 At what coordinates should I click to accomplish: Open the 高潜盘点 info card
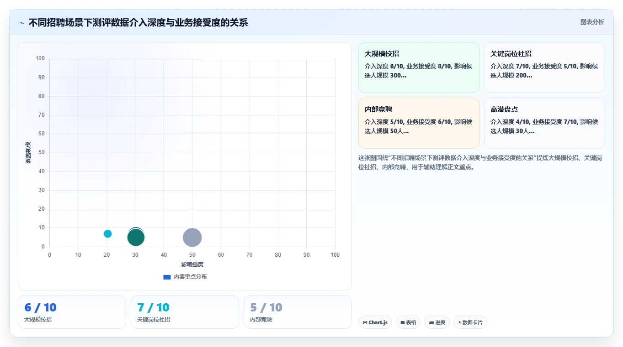pos(544,123)
